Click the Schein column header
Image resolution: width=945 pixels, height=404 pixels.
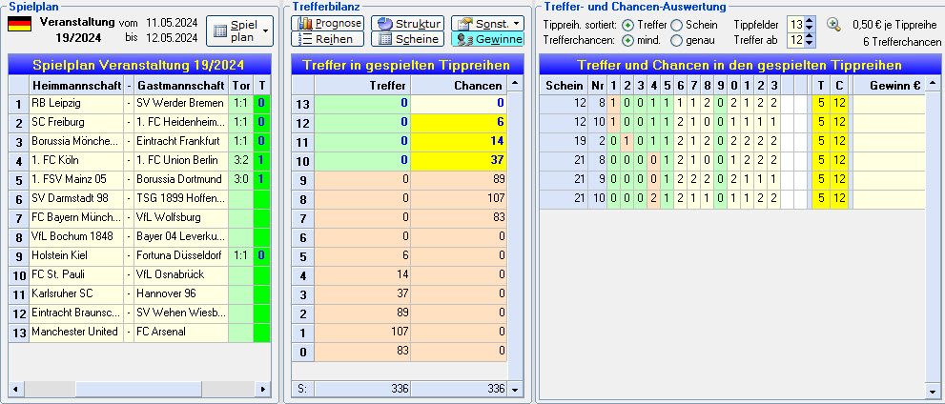coord(564,86)
